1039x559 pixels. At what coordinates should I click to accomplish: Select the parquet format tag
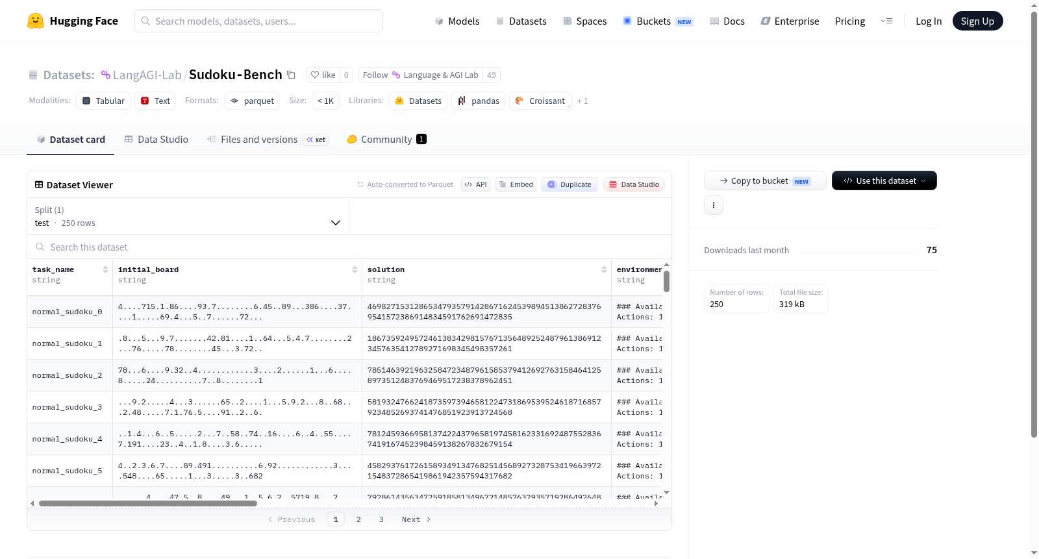252,101
